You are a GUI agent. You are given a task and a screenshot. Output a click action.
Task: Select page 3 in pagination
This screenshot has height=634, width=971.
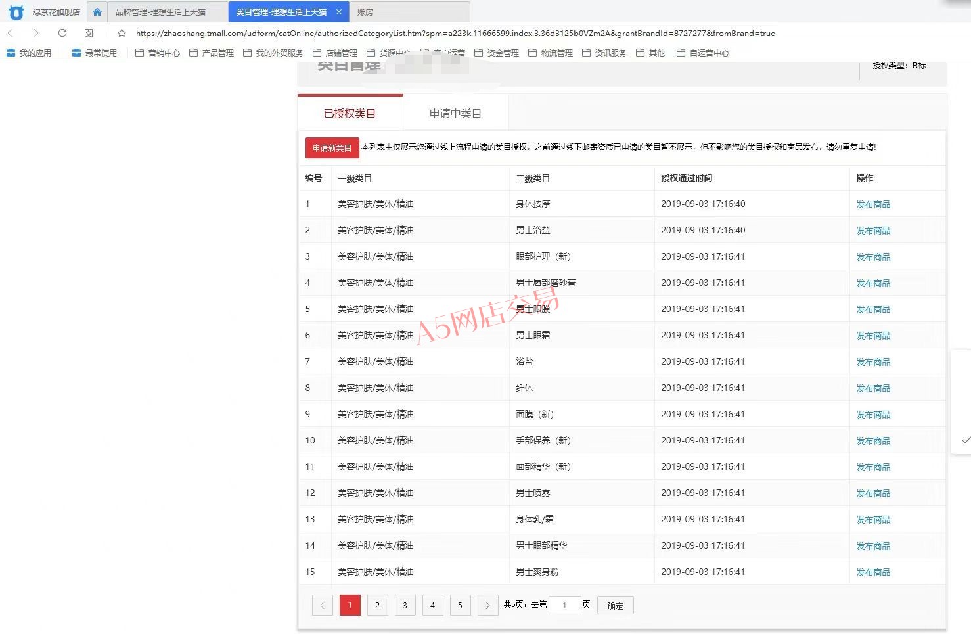[405, 605]
